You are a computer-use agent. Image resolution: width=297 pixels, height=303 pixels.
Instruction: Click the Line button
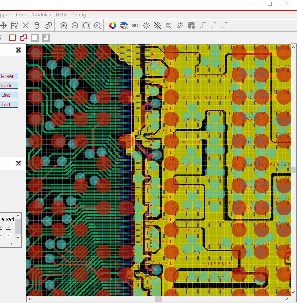[x=8, y=95]
